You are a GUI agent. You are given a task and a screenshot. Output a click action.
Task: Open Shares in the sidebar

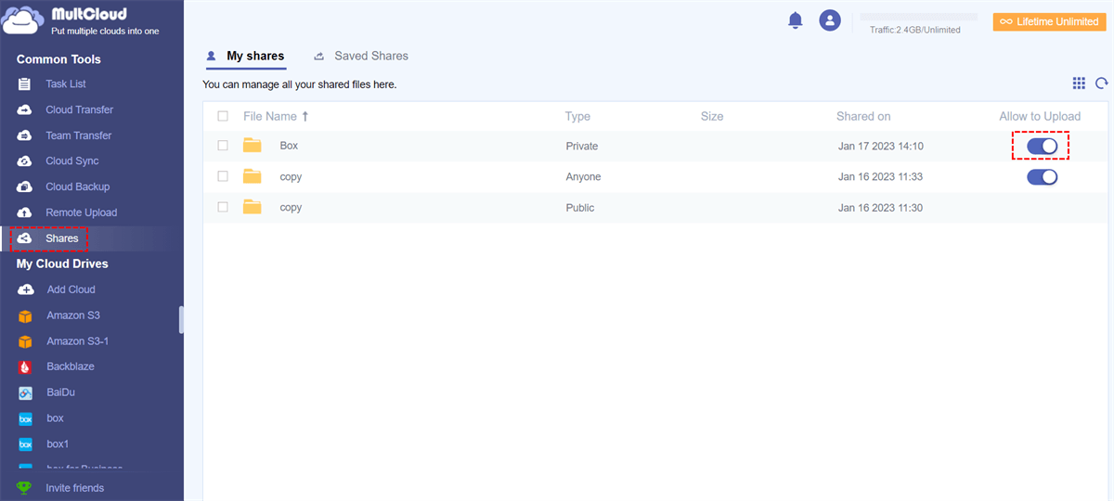[62, 238]
